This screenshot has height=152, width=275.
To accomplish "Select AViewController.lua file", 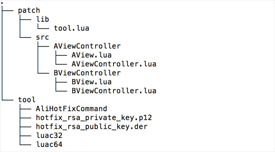I will tap(114, 64).
